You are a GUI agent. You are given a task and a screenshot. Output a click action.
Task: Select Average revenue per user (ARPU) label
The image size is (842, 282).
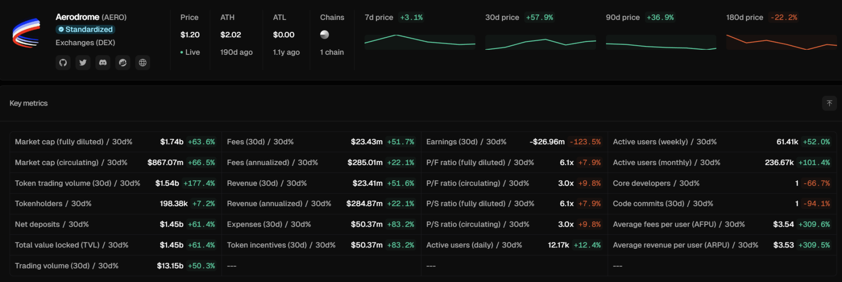coord(685,245)
